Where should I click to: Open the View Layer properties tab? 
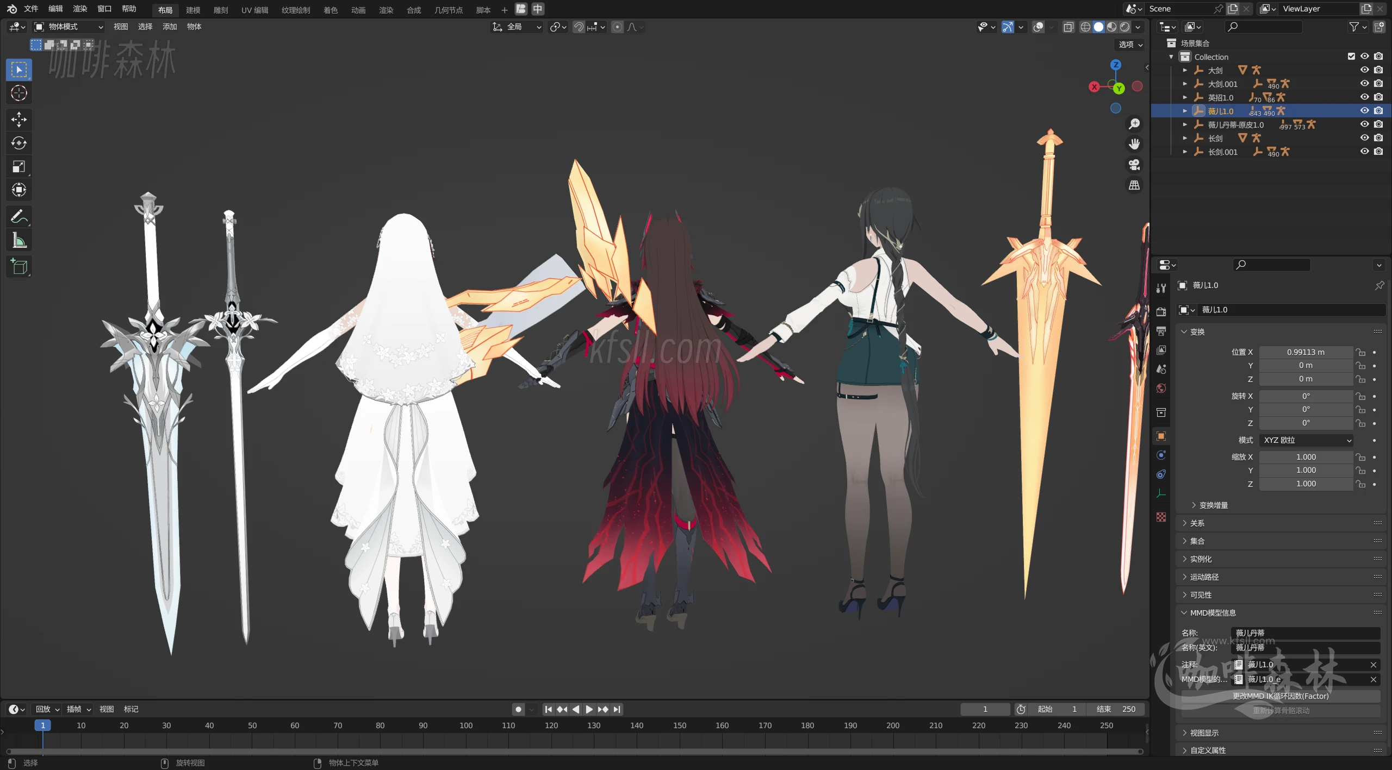[x=1161, y=350]
